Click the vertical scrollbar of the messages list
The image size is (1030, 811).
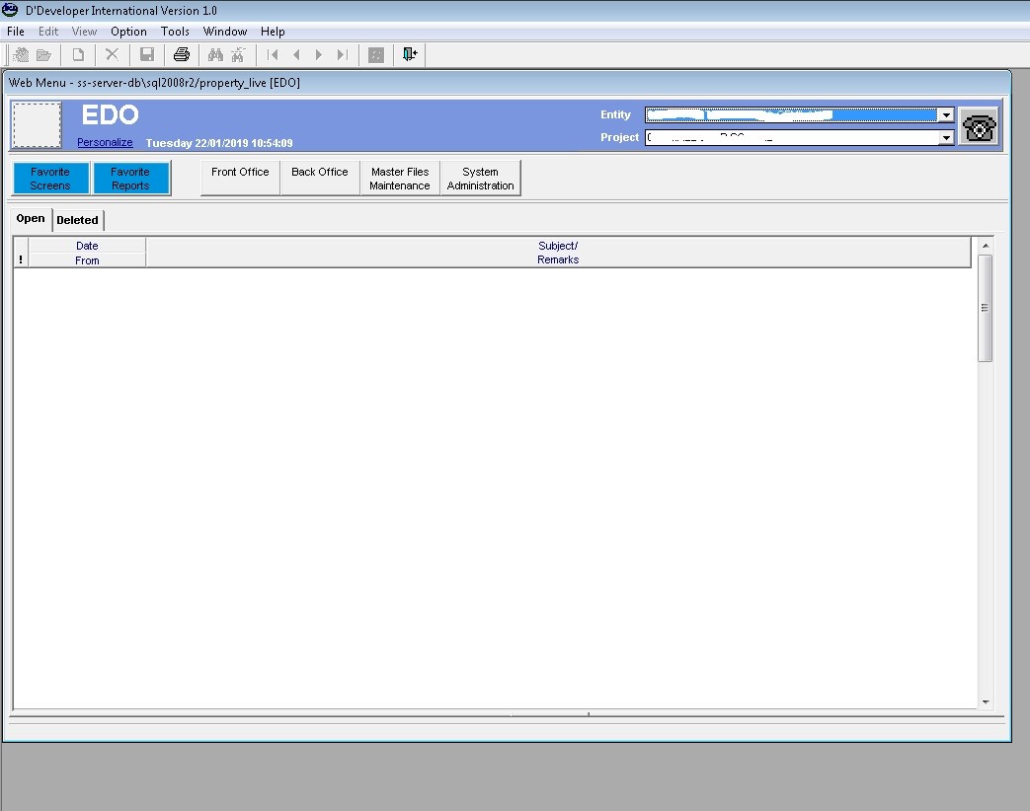(985, 306)
